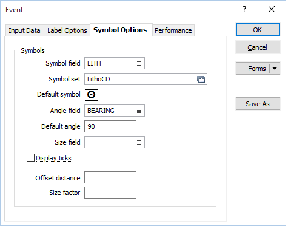288x226 pixels.
Task: Switch to the Label Options tab
Action: pos(67,30)
